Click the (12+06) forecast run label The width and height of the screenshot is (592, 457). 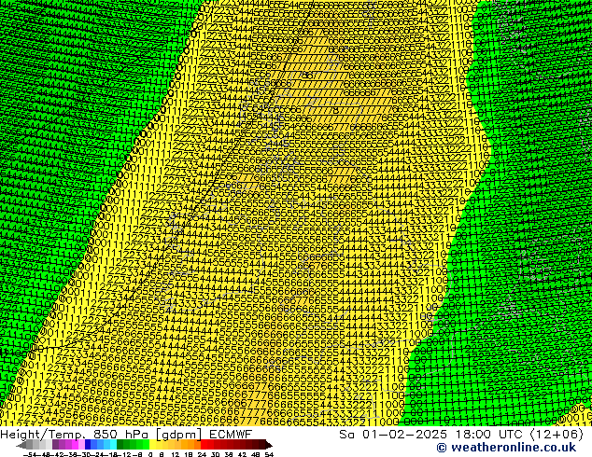[557, 434]
